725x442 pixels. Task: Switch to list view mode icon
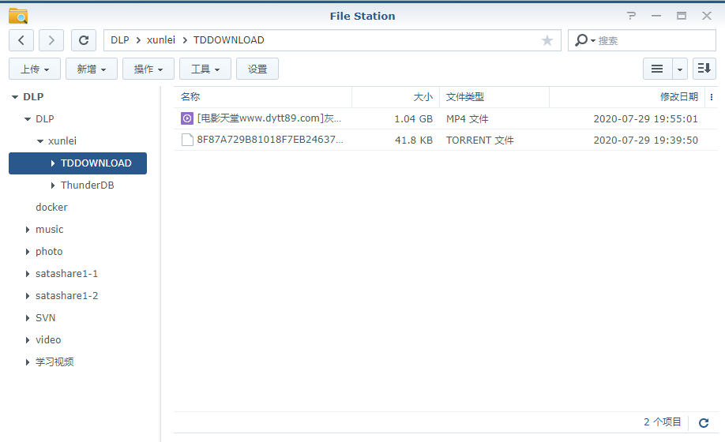658,69
